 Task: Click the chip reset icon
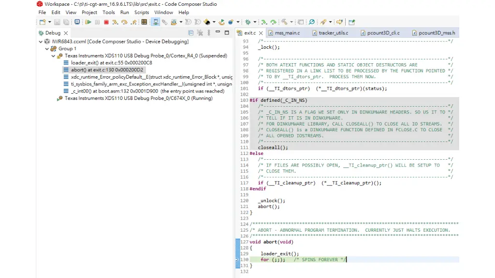pyautogui.click(x=207, y=22)
